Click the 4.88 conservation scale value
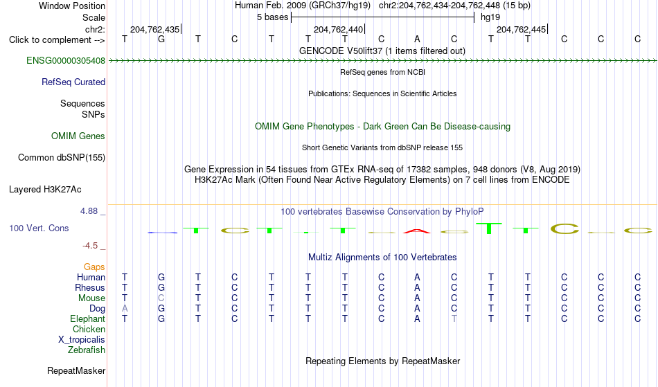 [x=89, y=211]
